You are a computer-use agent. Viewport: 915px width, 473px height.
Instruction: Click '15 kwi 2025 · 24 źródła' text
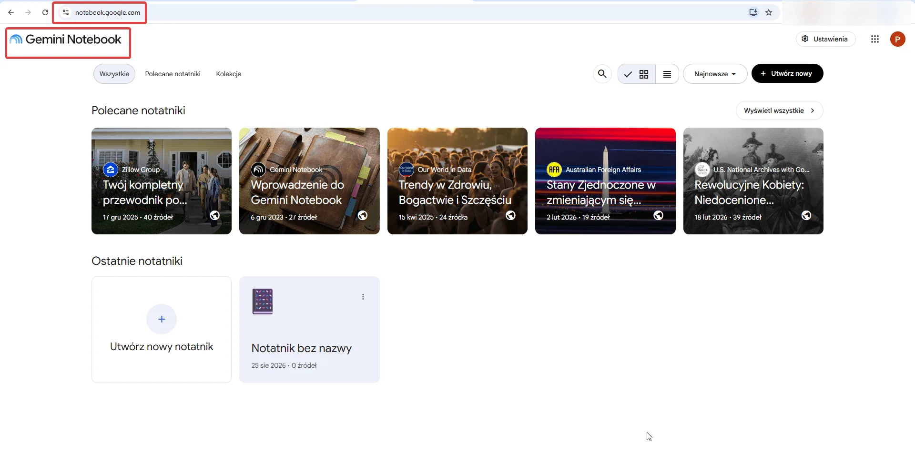[433, 217]
